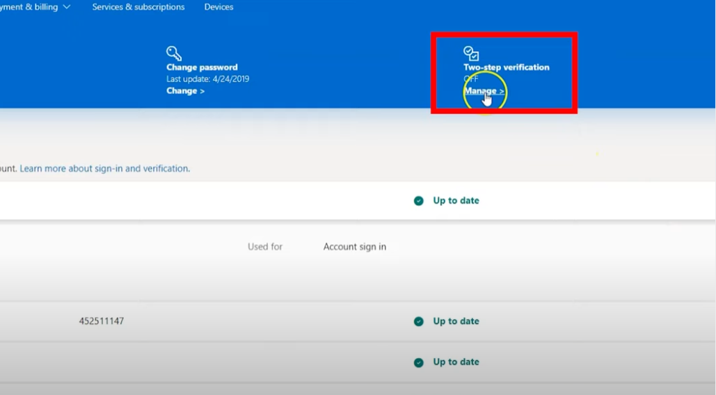
Task: Click the Used for label
Action: (265, 247)
